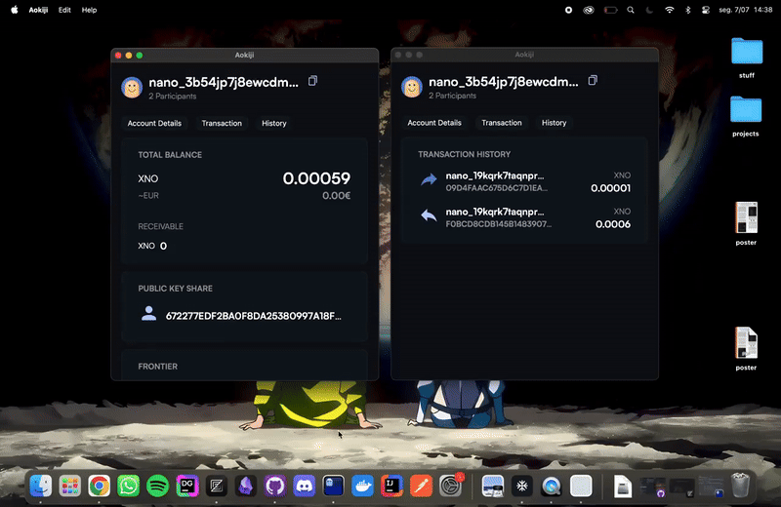The width and height of the screenshot is (781, 507).
Task: Open Docker from the dock
Action: click(x=362, y=486)
